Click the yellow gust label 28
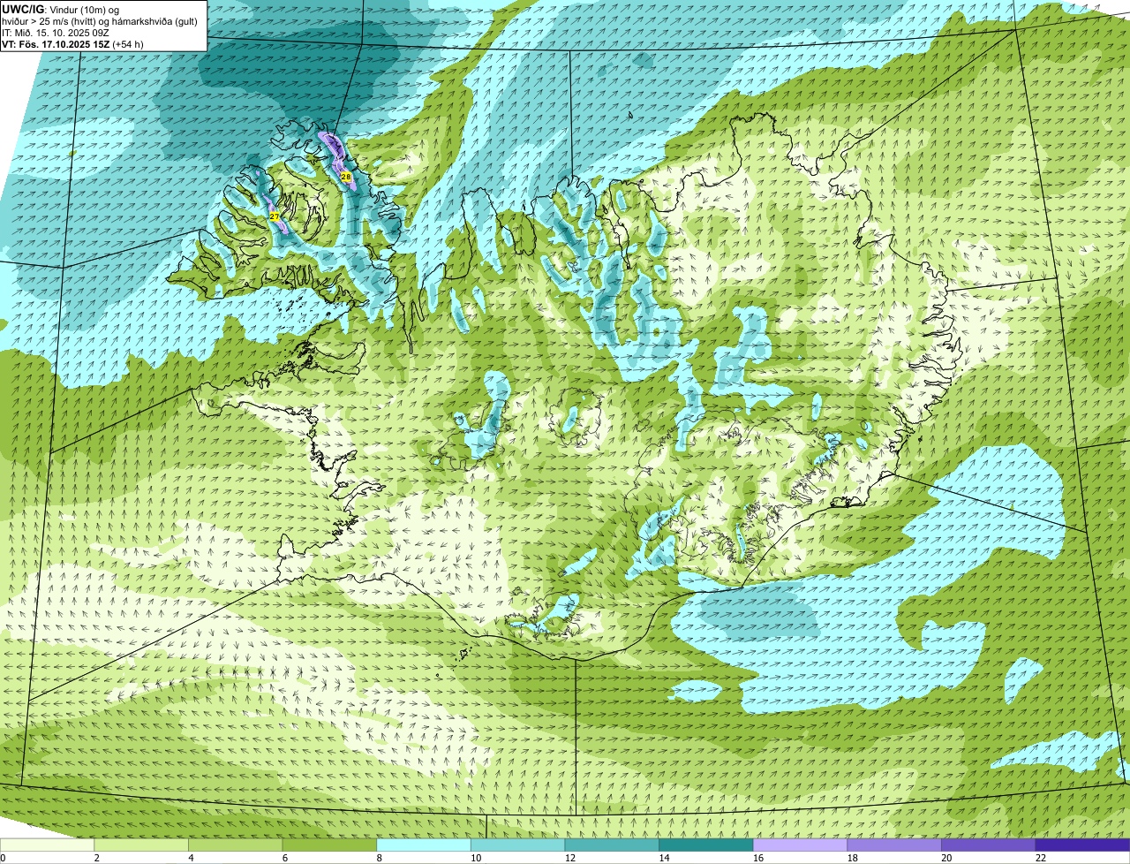Screen dimensions: 1130x864 tap(346, 178)
